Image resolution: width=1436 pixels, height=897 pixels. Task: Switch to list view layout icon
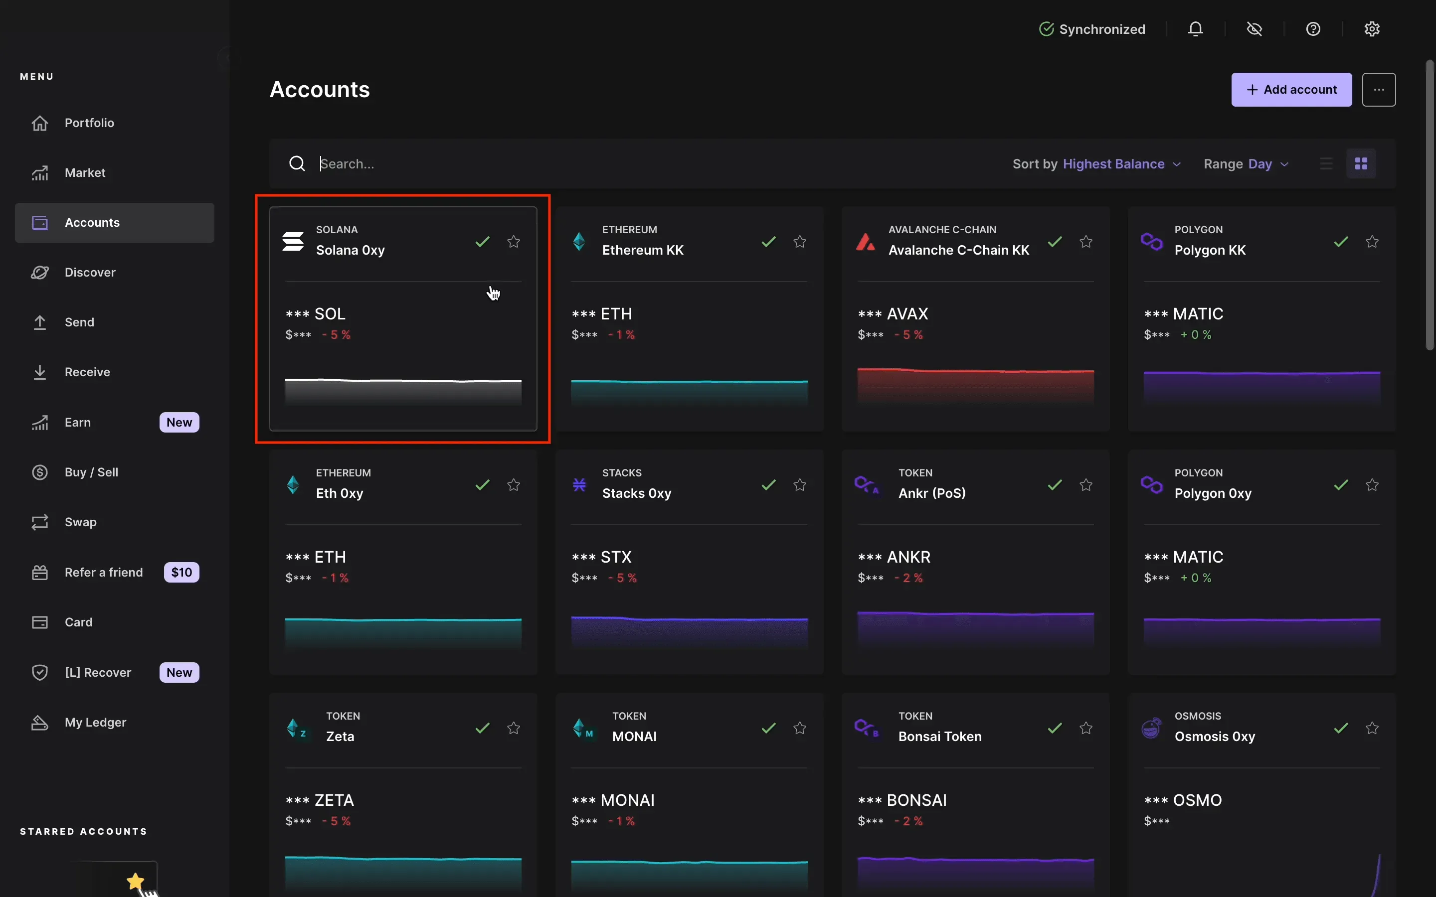point(1326,164)
